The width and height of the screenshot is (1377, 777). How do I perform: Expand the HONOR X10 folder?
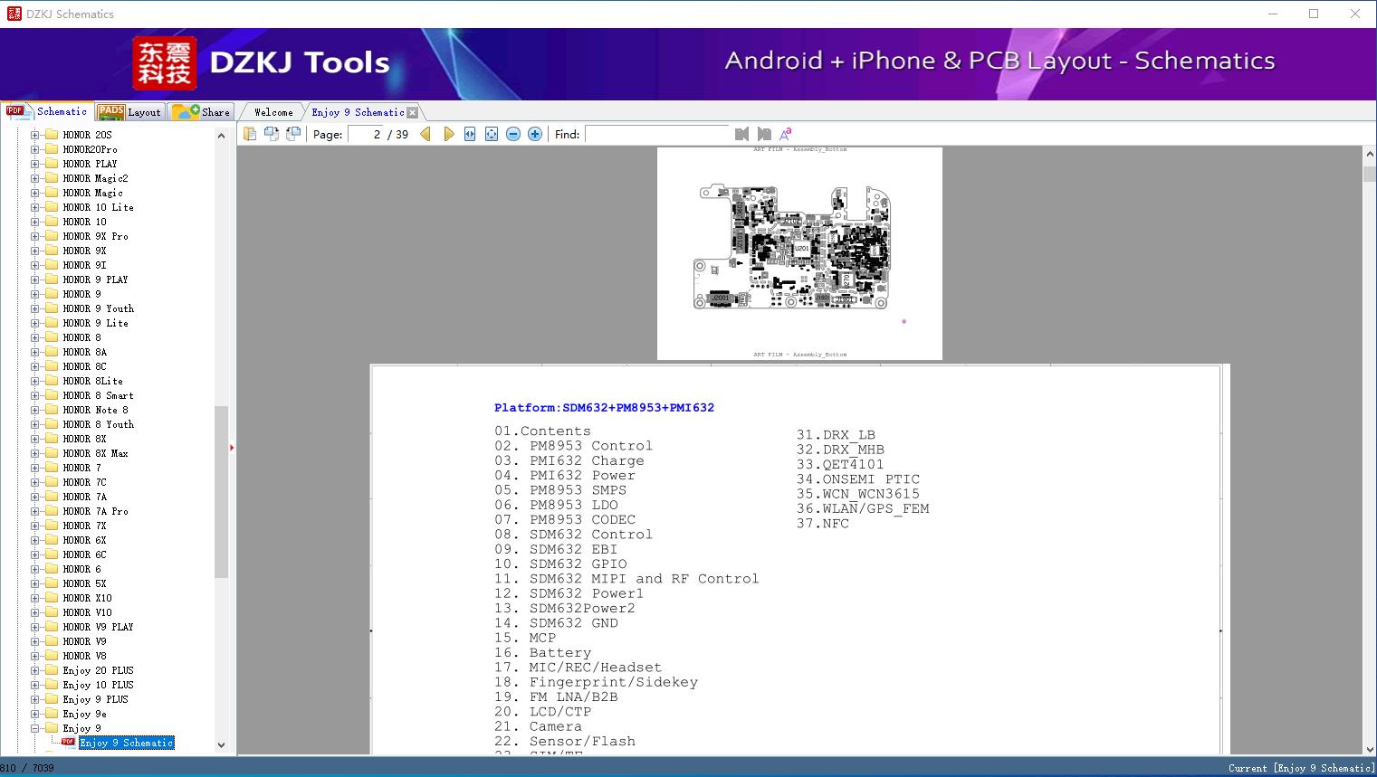point(35,598)
